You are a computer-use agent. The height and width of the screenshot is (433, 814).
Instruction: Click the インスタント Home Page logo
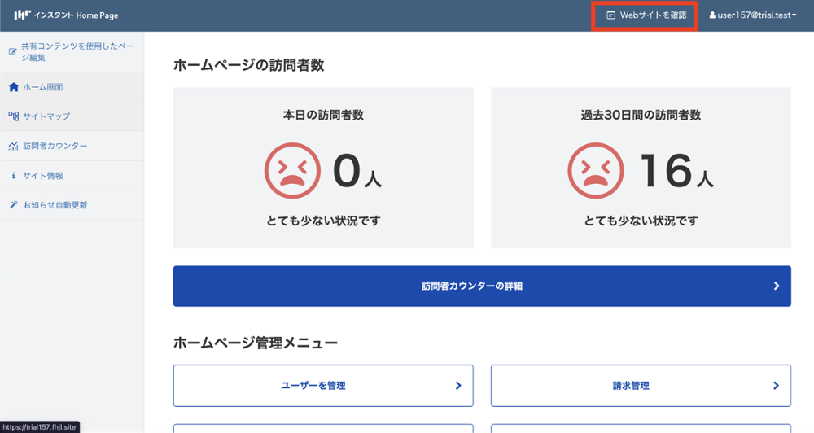pos(66,15)
